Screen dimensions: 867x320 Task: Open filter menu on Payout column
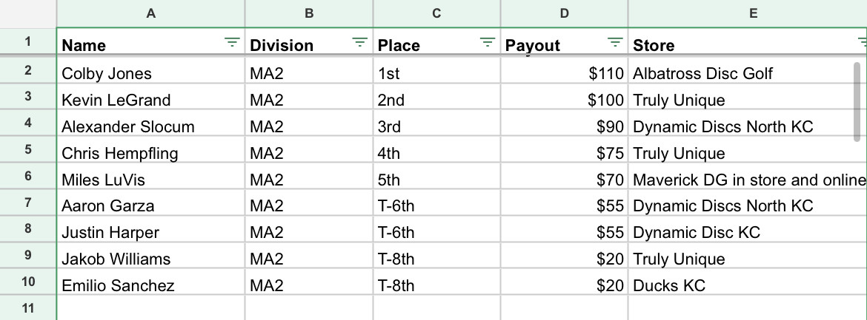[615, 44]
